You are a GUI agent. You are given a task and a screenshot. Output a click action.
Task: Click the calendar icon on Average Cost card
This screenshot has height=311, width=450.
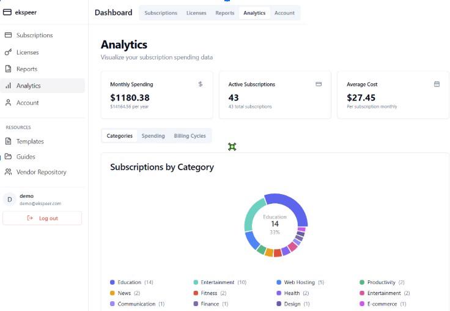pos(437,84)
